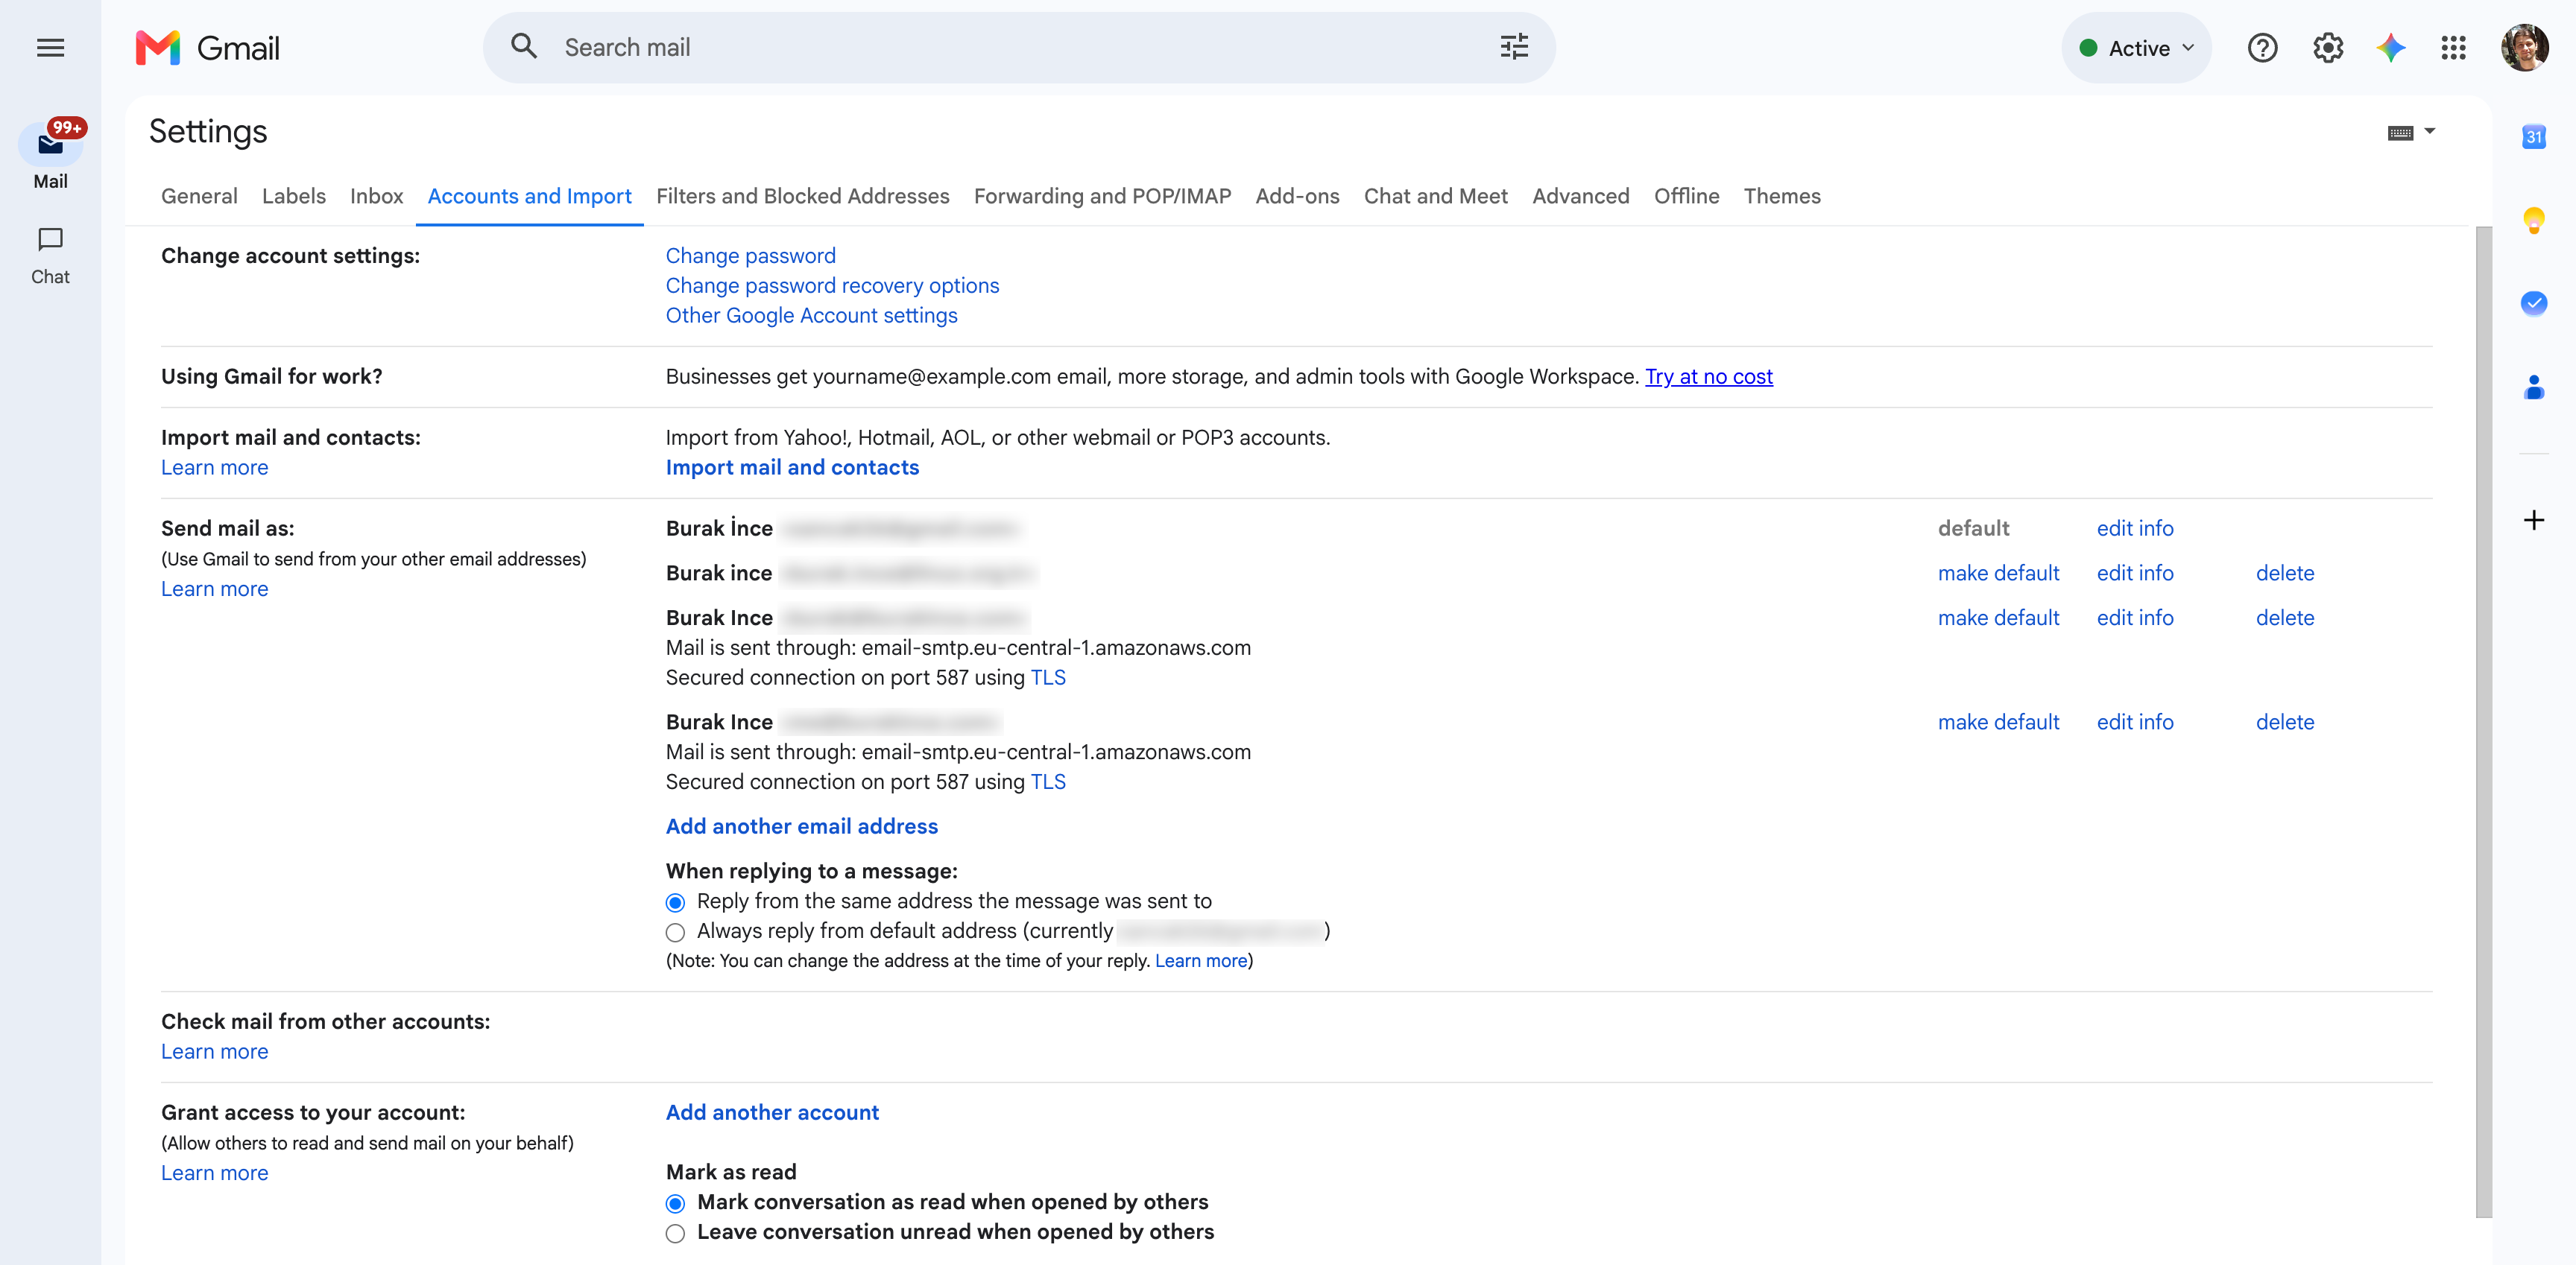
Task: Open the Help support icon
Action: pyautogui.click(x=2262, y=48)
